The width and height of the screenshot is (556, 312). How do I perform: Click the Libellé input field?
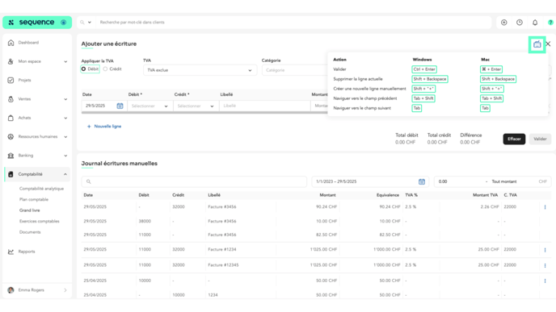(x=264, y=106)
